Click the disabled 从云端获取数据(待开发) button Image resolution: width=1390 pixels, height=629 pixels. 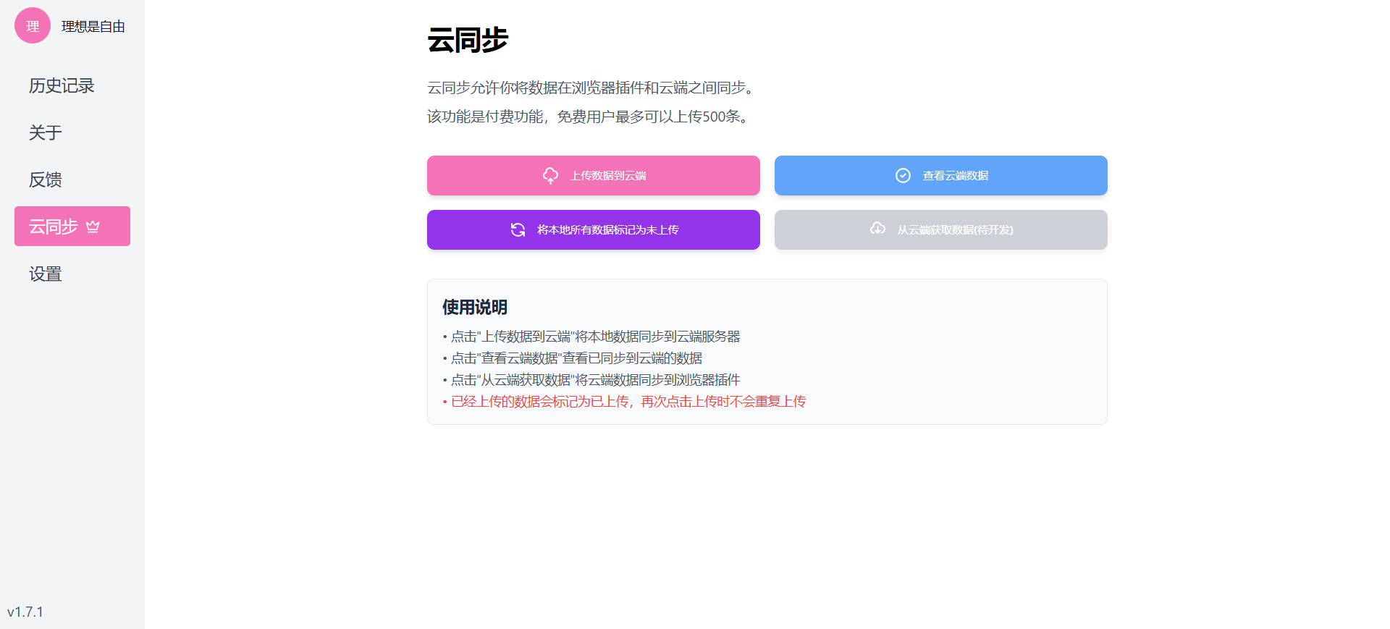pos(941,229)
